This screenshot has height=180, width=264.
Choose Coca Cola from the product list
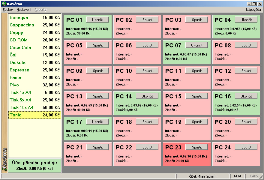tap(35, 47)
